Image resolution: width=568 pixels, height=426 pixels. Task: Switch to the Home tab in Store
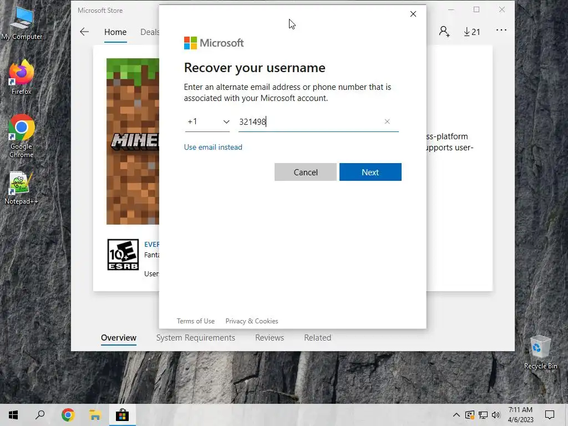point(115,32)
